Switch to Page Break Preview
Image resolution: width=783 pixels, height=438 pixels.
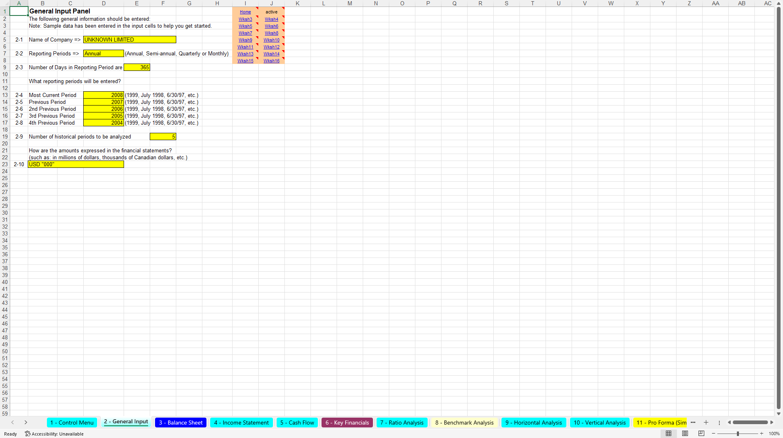point(701,434)
